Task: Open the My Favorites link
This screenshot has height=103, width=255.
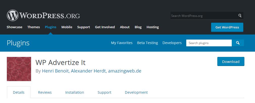Action: (x=122, y=43)
